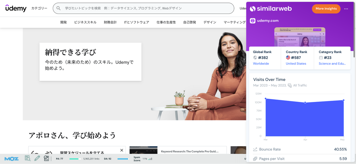Select the ビジネススキル category tab
Image resolution: width=356 pixels, height=164 pixels.
tap(85, 22)
